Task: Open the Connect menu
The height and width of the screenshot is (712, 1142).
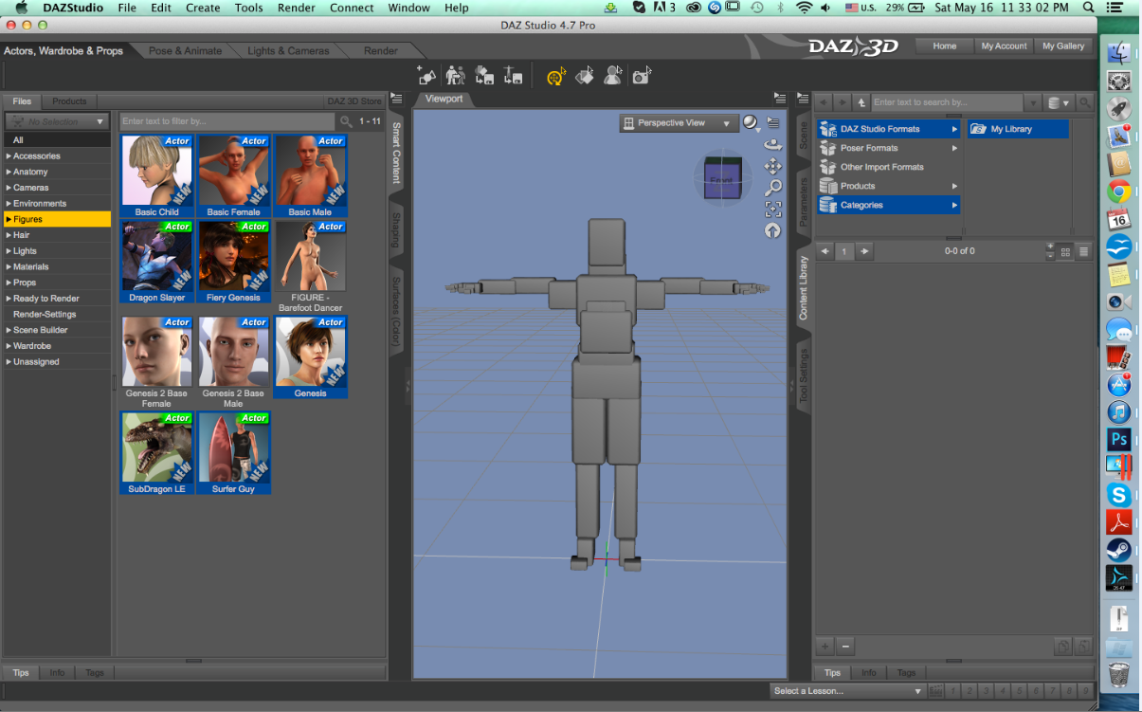Action: click(x=352, y=8)
